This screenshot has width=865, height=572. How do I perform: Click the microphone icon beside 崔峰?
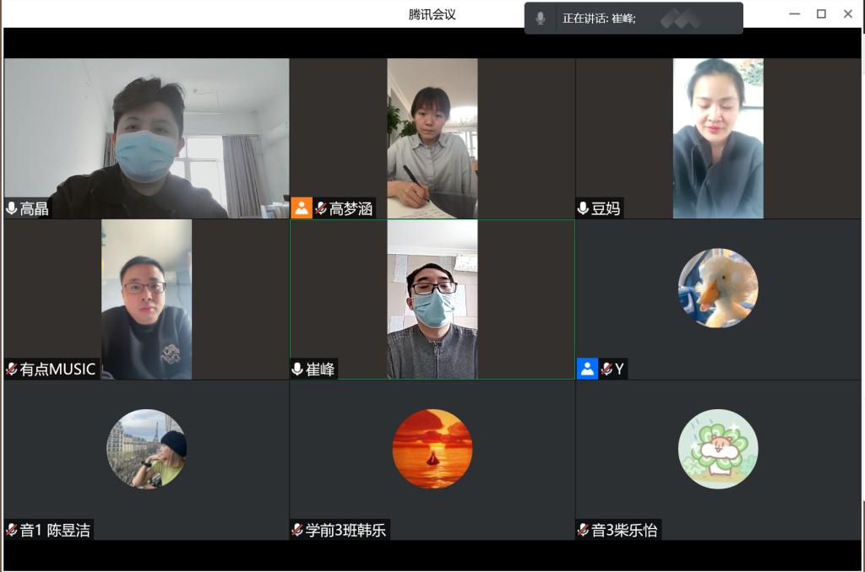[x=297, y=369]
